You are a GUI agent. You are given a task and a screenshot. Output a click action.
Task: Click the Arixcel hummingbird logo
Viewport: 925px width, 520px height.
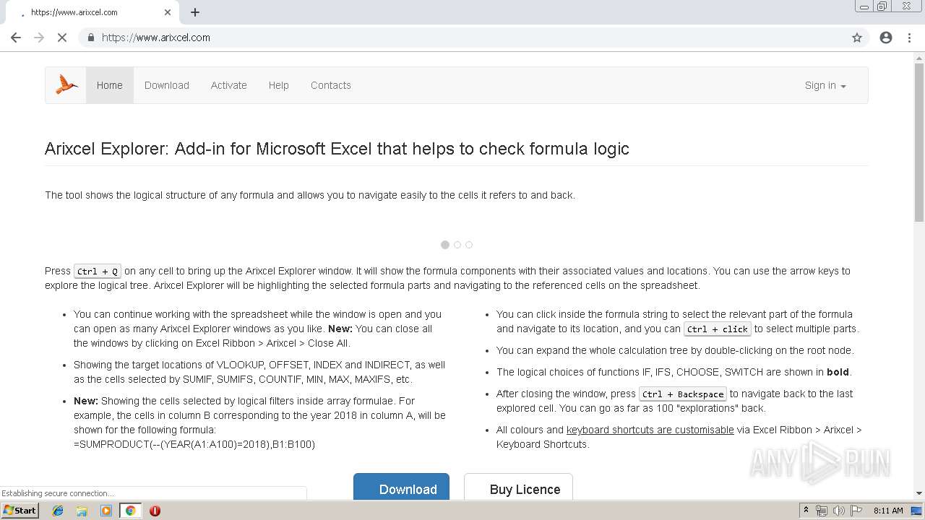66,85
